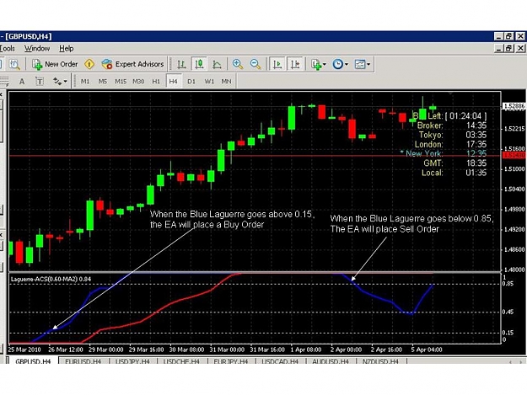Open the arrows objects dropdown
Viewport: 527px width, 395px height.
60,81
